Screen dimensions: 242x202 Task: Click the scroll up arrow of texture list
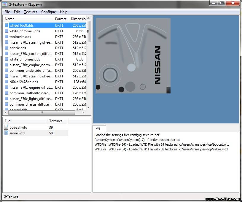click(x=88, y=18)
